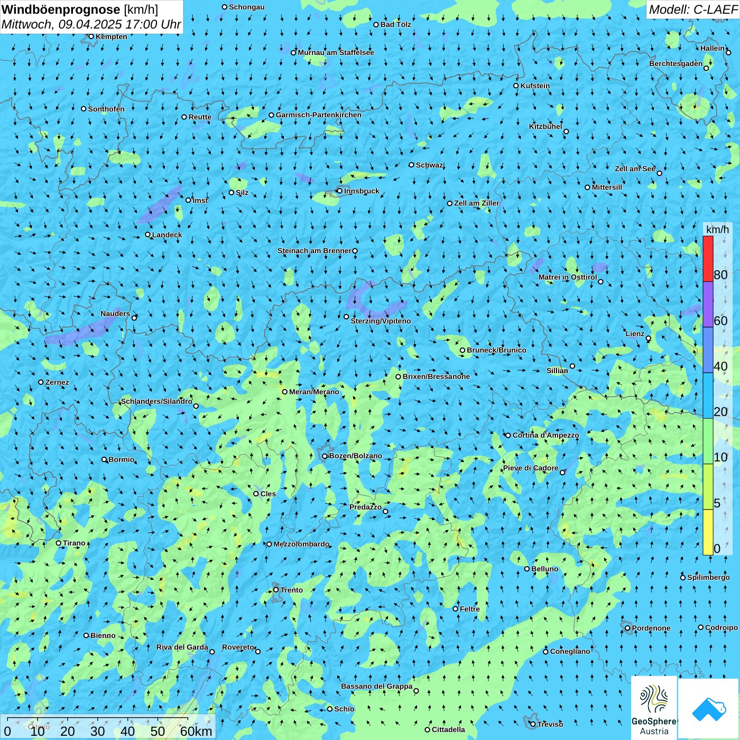The width and height of the screenshot is (740, 740).
Task: Click the "Sterzing/Vipiteno" label
Action: pyautogui.click(x=381, y=321)
